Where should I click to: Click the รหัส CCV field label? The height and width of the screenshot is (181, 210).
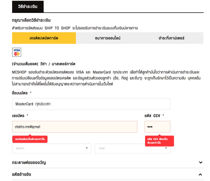tap(154, 115)
